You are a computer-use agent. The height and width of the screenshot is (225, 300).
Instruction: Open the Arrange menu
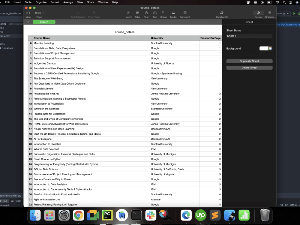(x=68, y=2)
